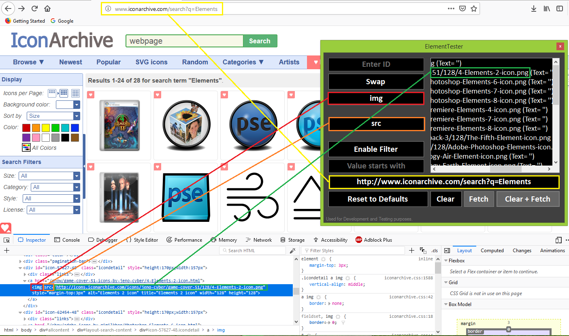Screen dimensions: 569x336
Task: Open the Background color dropdown
Action: tap(68, 104)
